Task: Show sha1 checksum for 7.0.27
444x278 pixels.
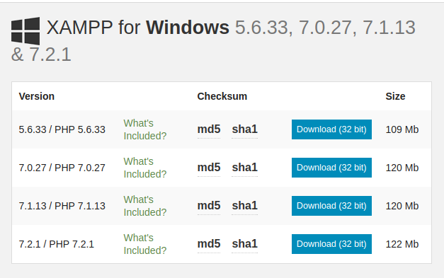Action: (x=244, y=168)
